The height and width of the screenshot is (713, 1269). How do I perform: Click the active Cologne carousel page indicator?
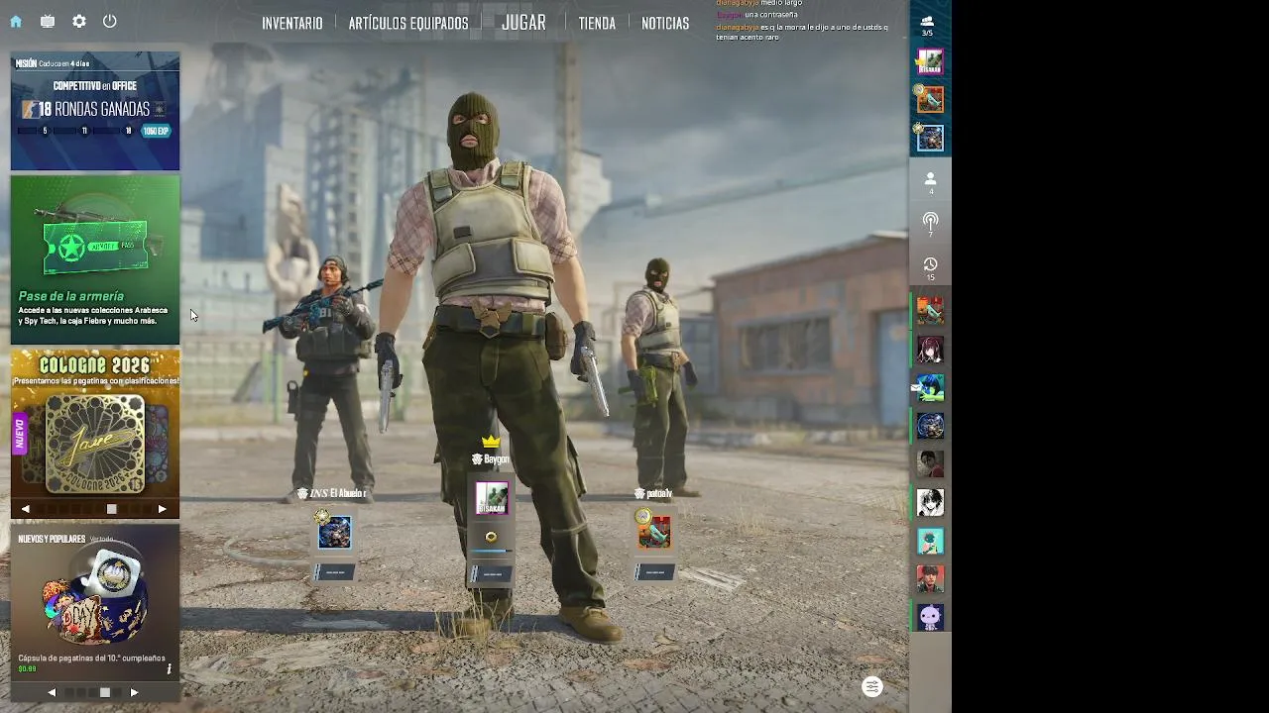tap(111, 509)
